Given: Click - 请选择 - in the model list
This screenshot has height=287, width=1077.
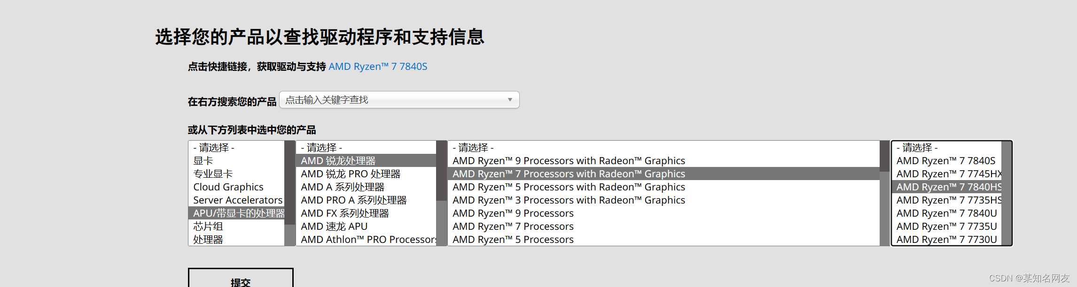Looking at the screenshot, I should [x=947, y=148].
